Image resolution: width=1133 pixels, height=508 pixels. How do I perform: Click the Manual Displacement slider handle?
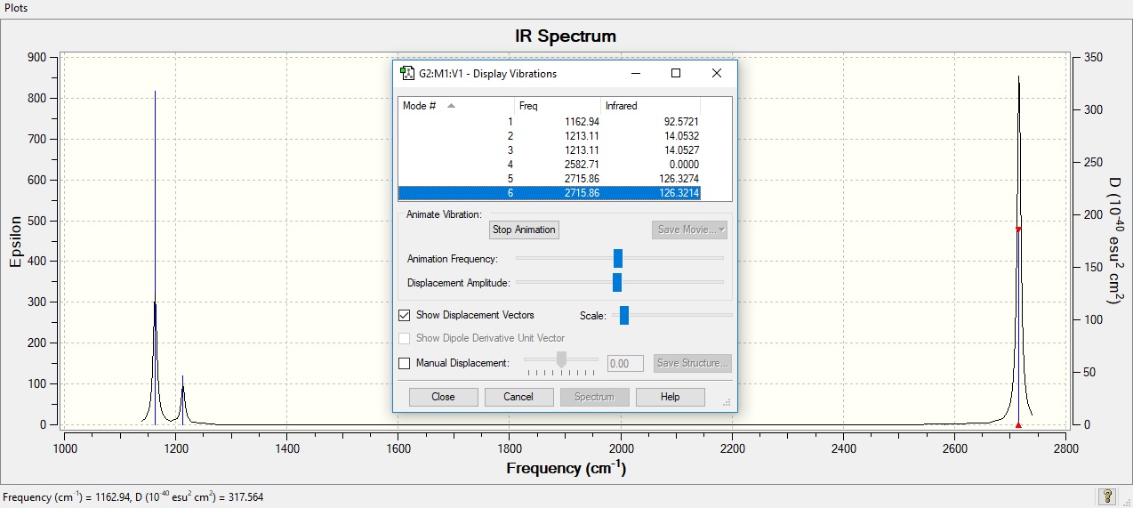pos(561,359)
